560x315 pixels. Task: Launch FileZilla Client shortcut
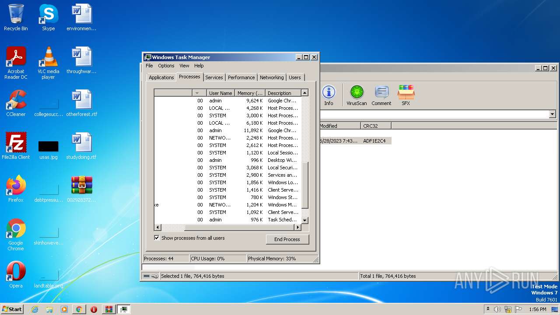click(16, 146)
